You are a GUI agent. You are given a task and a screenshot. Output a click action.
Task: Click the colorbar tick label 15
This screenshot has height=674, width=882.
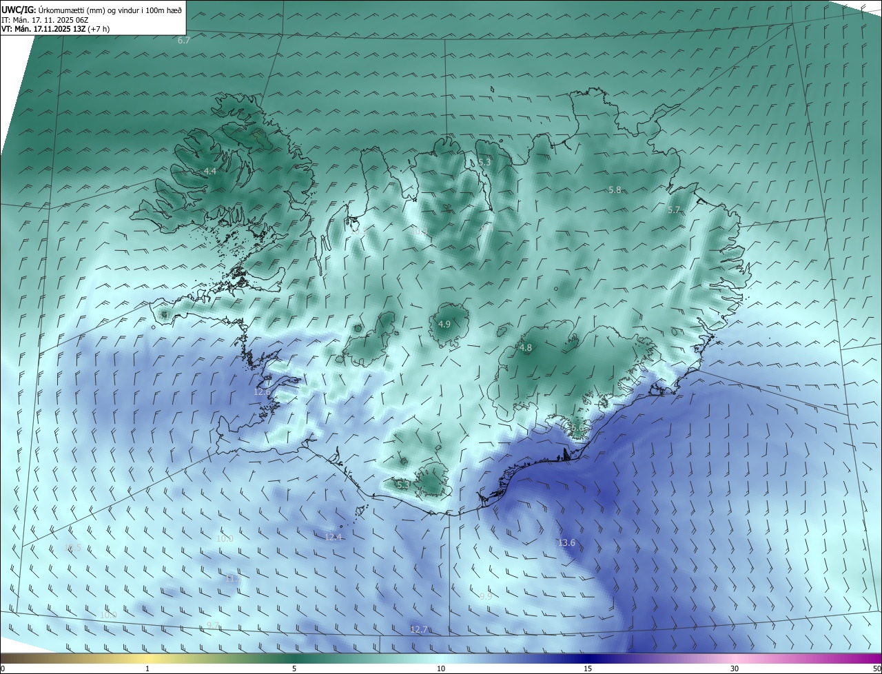click(588, 668)
